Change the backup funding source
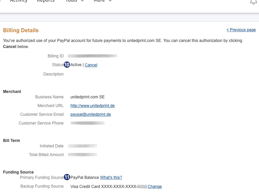This screenshot has width=259, height=194. tap(154, 187)
